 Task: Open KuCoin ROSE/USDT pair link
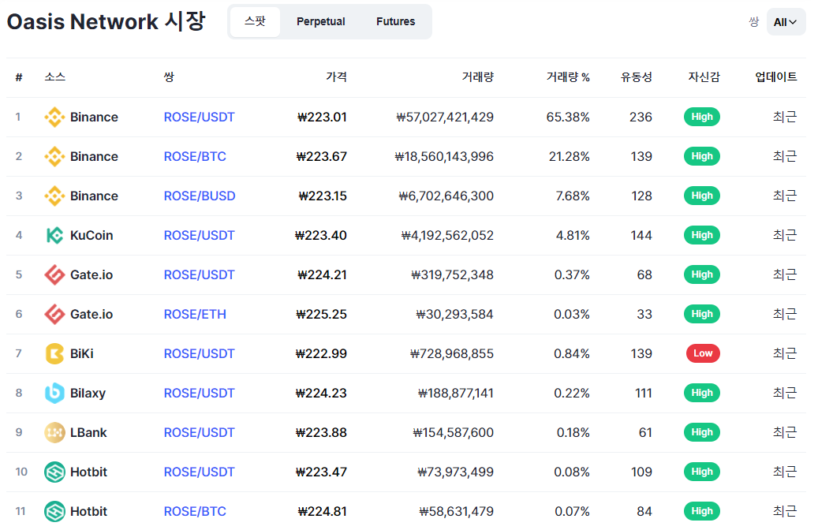point(200,235)
